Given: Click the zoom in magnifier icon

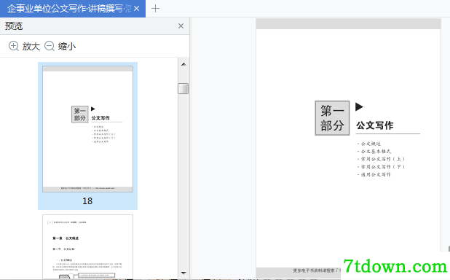Looking at the screenshot, I should pos(14,46).
